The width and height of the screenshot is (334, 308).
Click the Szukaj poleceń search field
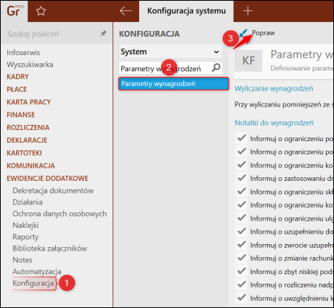click(53, 34)
